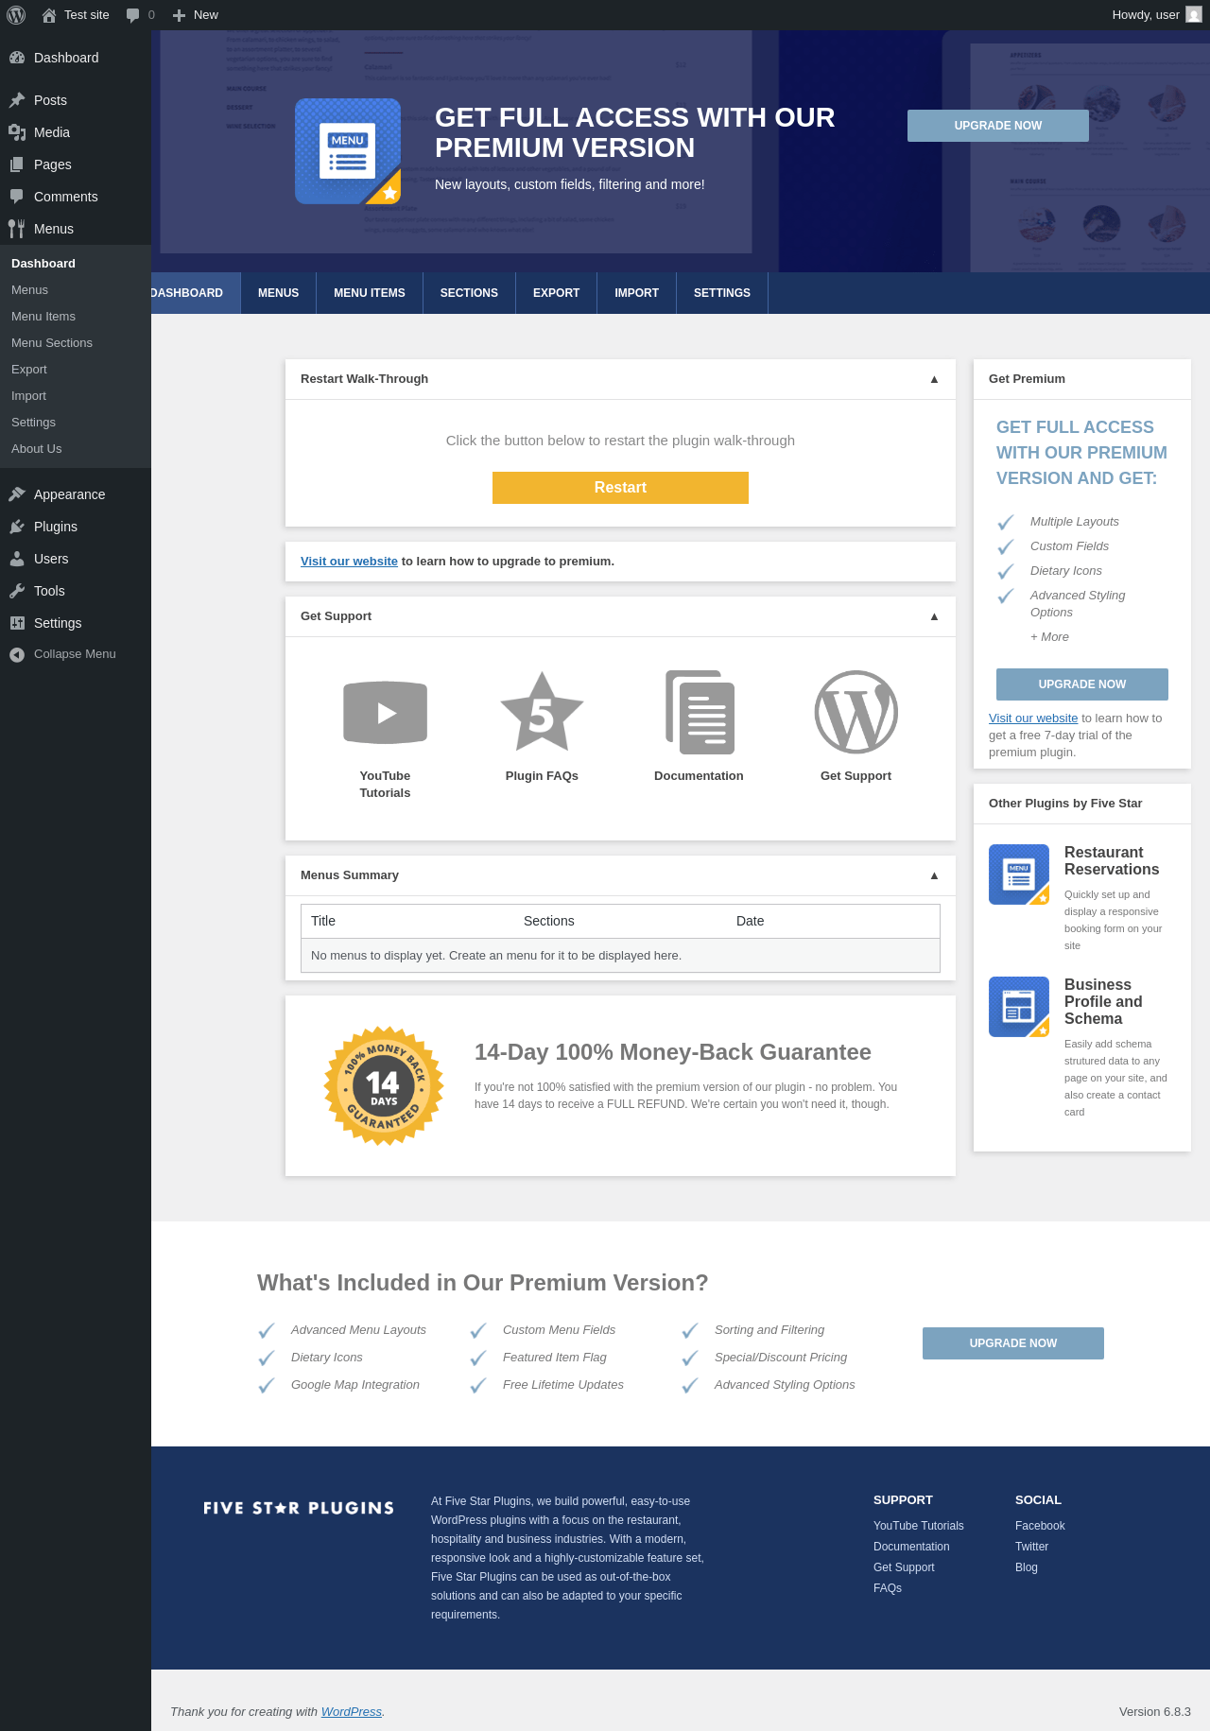This screenshot has height=1731, width=1210.
Task: Click the Pages icon in sidebar
Action: pos(17,164)
